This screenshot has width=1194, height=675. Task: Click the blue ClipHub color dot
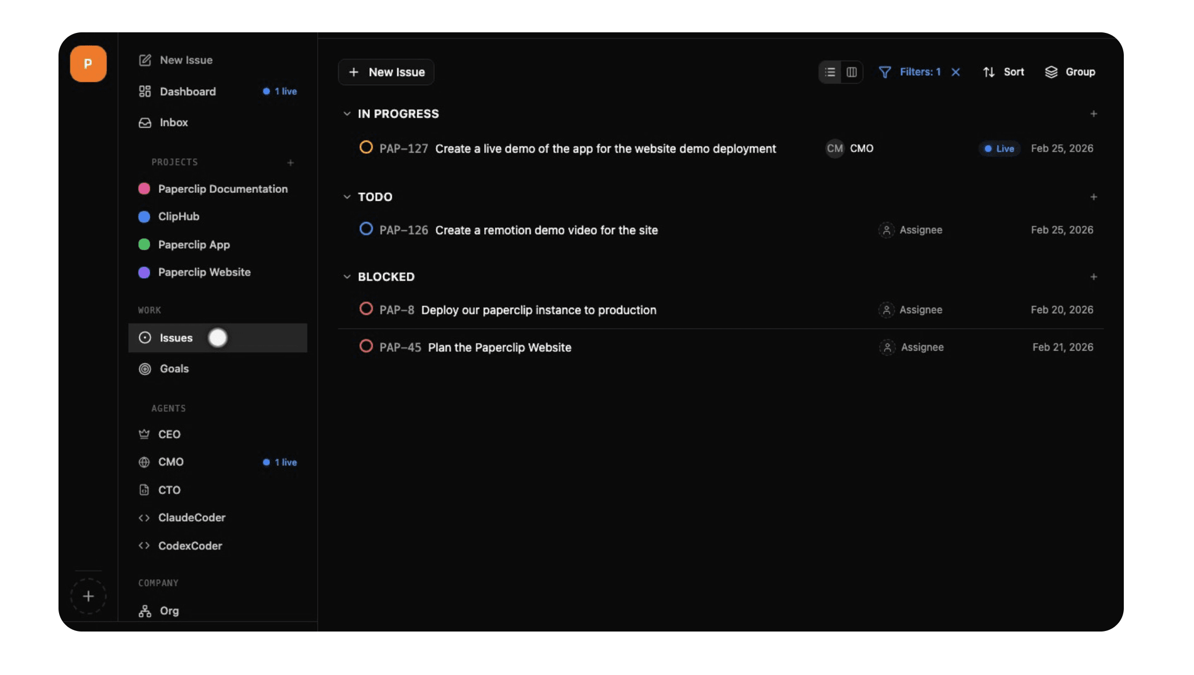coord(144,216)
